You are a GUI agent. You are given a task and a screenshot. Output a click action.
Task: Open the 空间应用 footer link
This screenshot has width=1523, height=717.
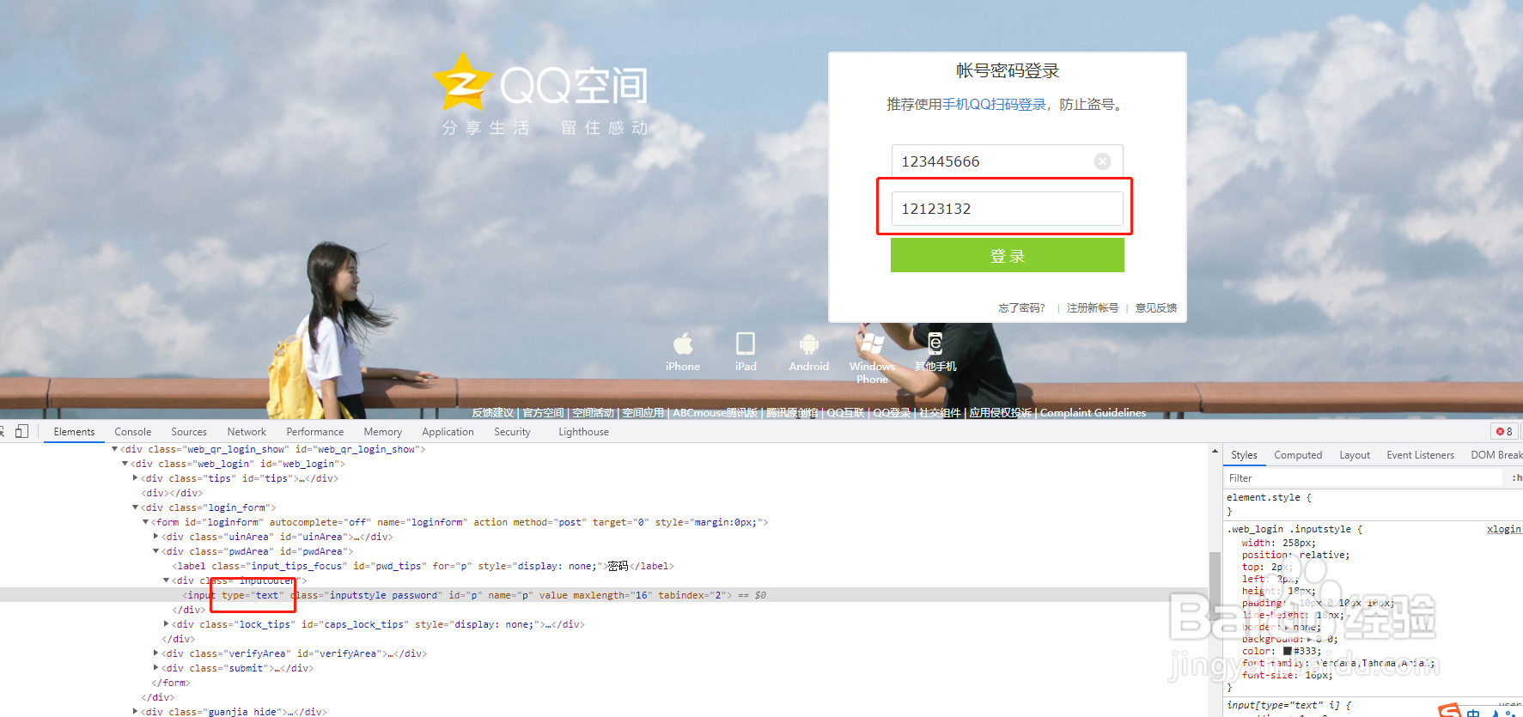(x=643, y=413)
